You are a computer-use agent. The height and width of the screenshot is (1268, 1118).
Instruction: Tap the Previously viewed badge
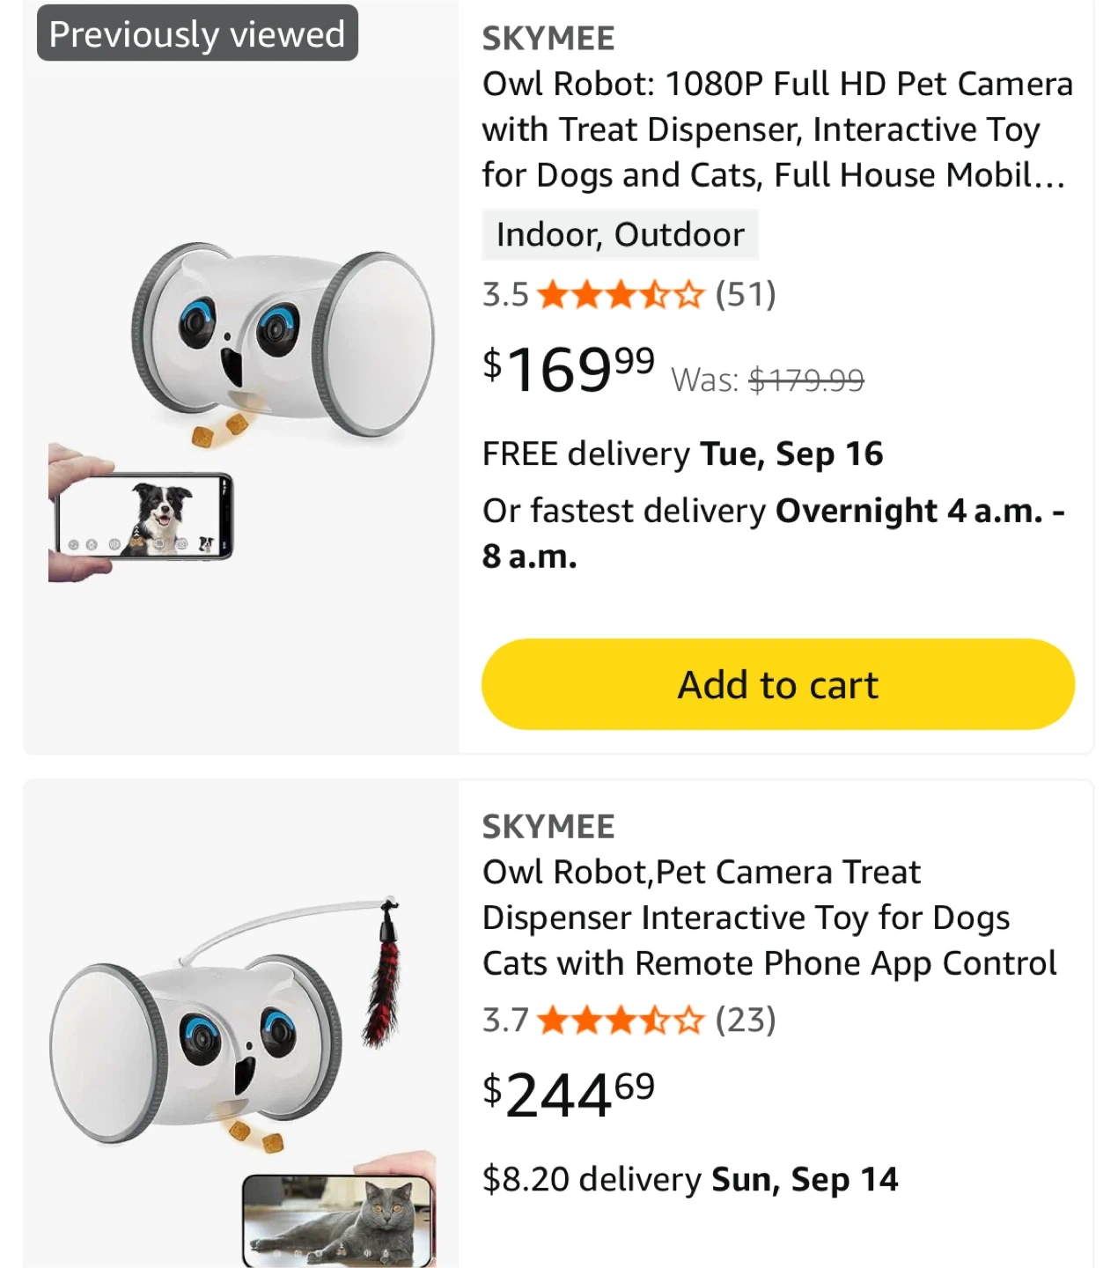click(197, 34)
